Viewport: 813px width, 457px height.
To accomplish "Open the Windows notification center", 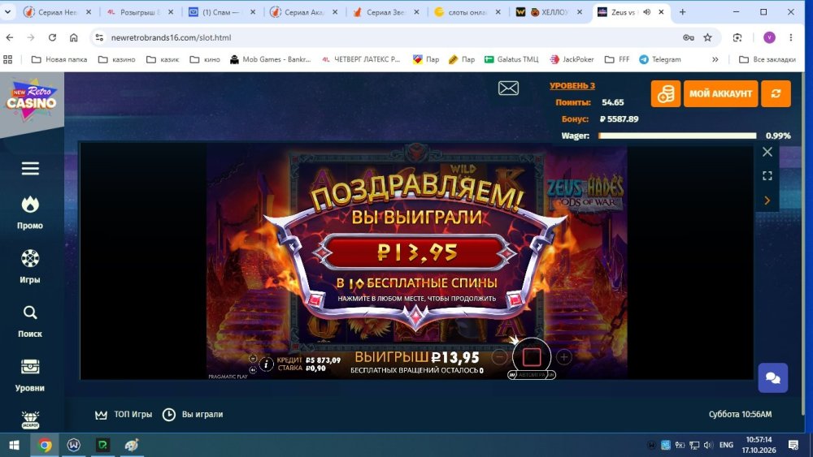I will (x=793, y=445).
